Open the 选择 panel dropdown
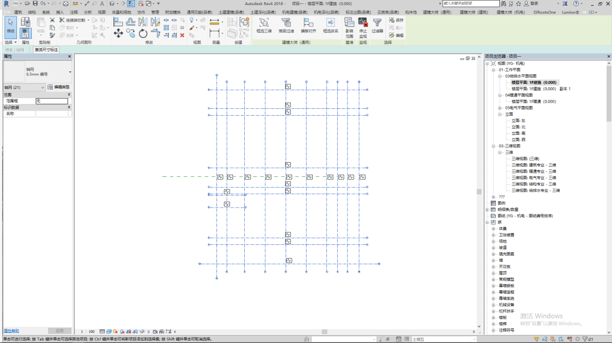The height and width of the screenshot is (343, 612). click(x=11, y=42)
